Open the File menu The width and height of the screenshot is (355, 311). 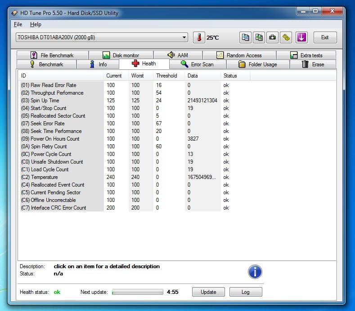(x=18, y=24)
